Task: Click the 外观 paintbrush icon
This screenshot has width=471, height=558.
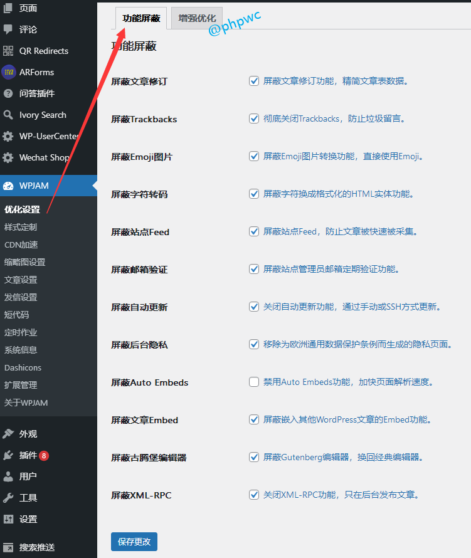Action: [8, 434]
